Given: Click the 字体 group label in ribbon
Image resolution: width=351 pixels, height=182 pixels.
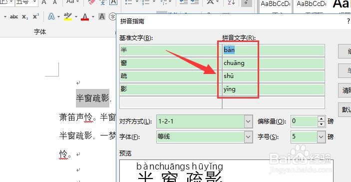Looking at the screenshot, I should [40, 32].
